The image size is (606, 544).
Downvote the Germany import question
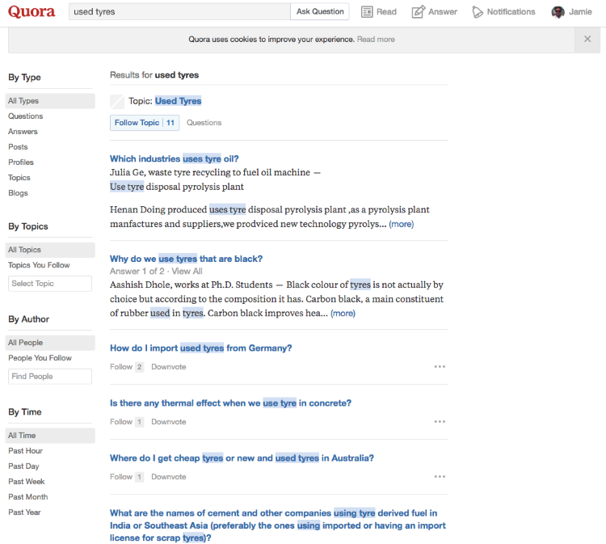pos(169,366)
